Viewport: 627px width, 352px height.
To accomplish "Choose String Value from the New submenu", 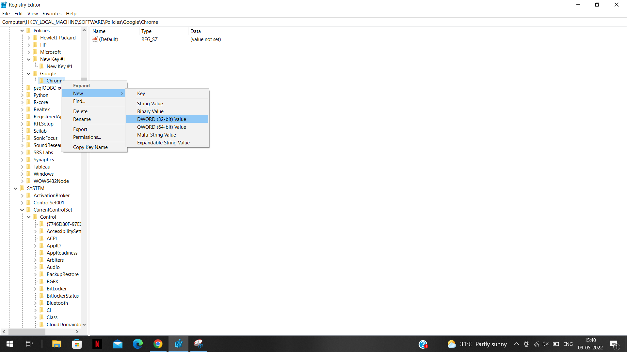I will (x=150, y=103).
